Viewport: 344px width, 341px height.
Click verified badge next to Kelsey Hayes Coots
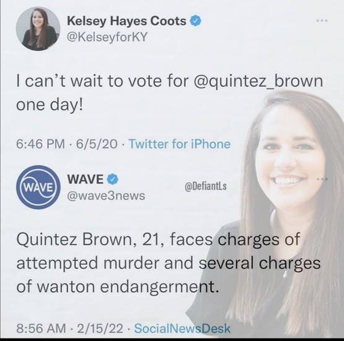195,21
